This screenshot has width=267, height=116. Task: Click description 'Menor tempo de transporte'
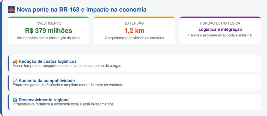tap(67, 66)
